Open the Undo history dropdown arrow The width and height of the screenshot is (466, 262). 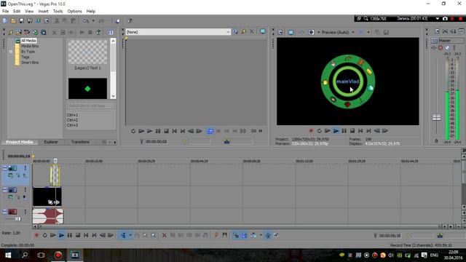click(93, 21)
